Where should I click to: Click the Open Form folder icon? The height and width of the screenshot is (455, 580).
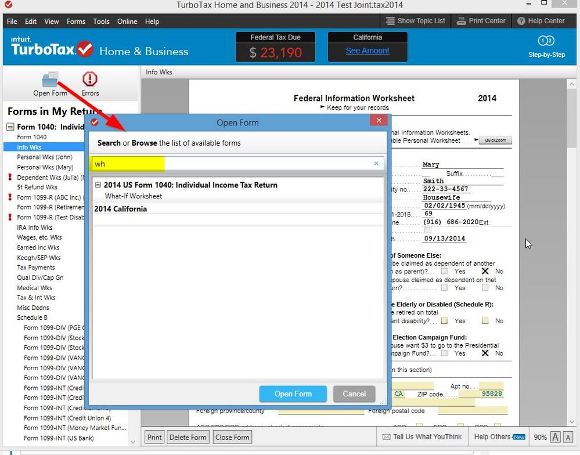[x=51, y=79]
